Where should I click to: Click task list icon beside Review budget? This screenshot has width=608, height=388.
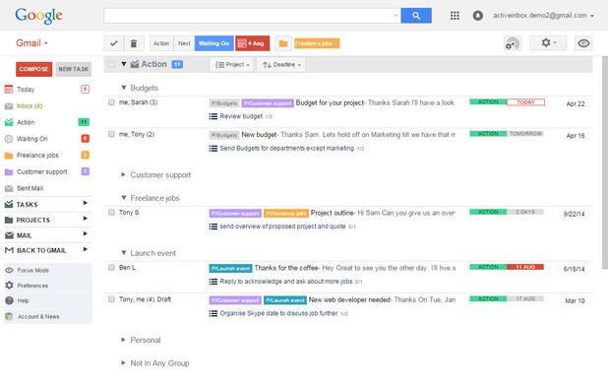coord(213,116)
